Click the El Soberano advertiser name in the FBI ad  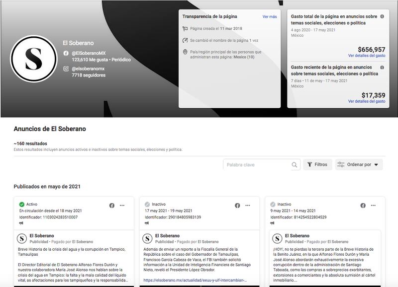coord(167,235)
